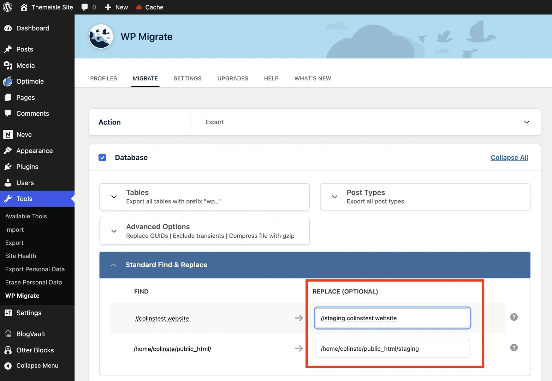Click the //colinstest.website find value
Screen dimensions: 552x381
pos(162,318)
